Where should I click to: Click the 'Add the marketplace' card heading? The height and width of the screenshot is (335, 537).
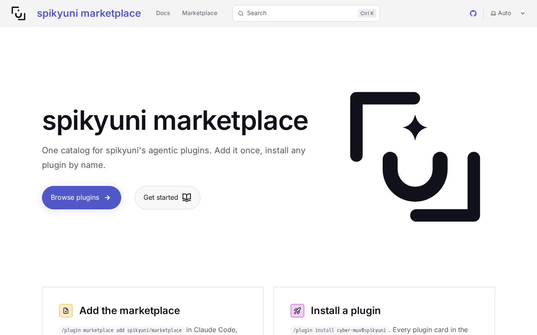(x=130, y=311)
